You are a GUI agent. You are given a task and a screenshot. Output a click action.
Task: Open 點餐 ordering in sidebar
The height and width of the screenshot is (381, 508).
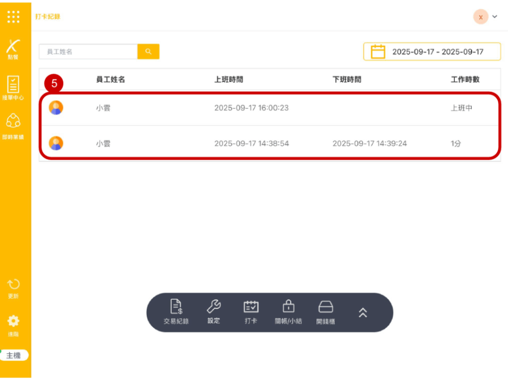(x=13, y=49)
